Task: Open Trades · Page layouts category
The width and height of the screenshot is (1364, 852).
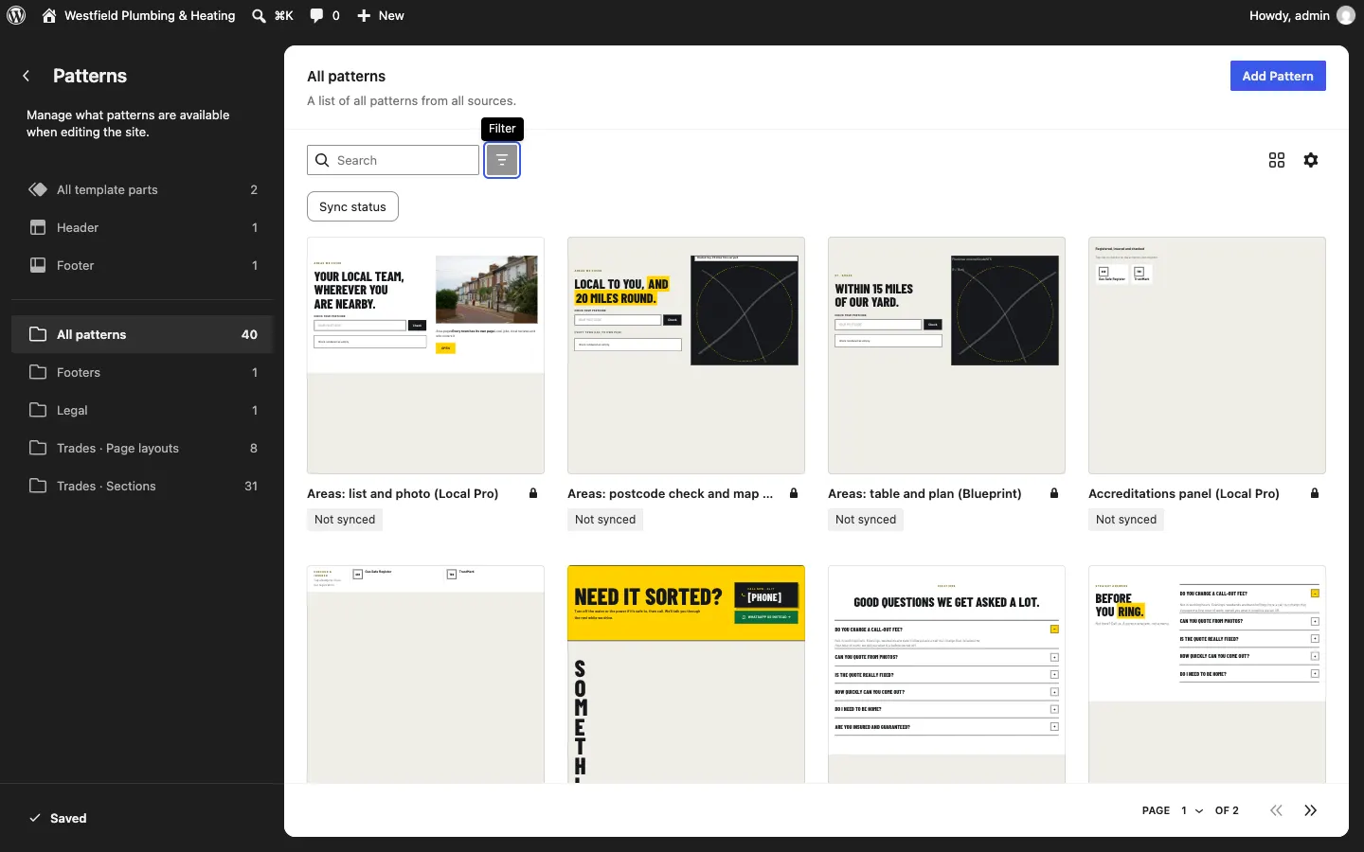Action: [x=142, y=448]
